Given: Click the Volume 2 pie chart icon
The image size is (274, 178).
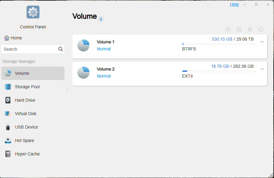Looking at the screenshot, I should click(83, 73).
